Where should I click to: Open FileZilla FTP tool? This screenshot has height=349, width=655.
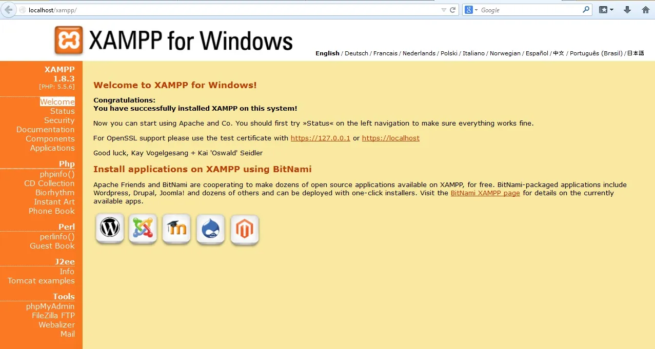click(53, 316)
